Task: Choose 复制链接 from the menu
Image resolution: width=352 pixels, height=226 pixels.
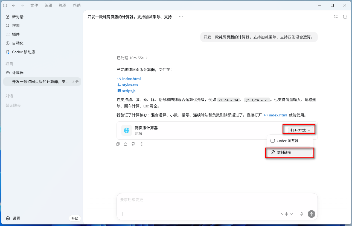Action: click(x=290, y=152)
